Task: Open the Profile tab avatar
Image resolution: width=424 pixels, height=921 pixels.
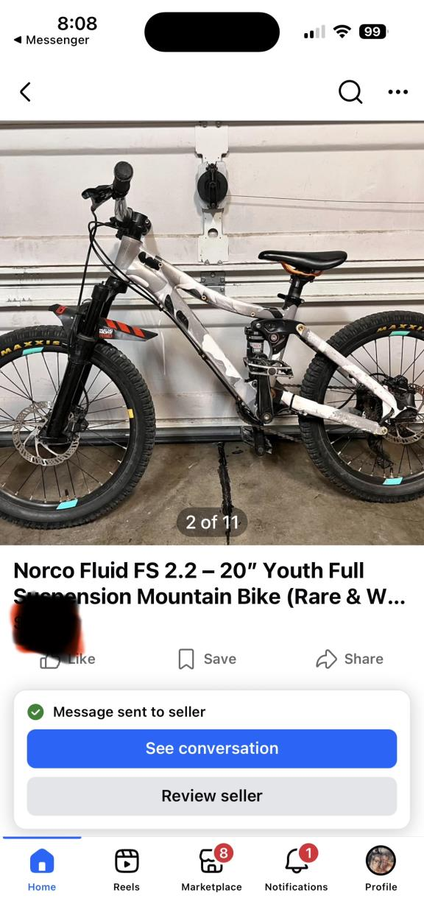Action: pyautogui.click(x=381, y=869)
